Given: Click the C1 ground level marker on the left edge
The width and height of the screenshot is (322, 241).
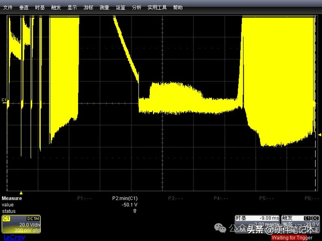Looking at the screenshot, I should [x=4, y=100].
